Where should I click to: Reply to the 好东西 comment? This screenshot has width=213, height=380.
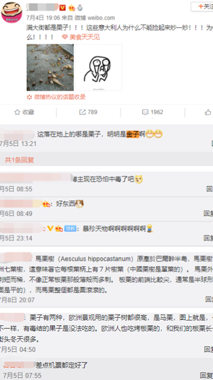pyautogui.click(x=209, y=213)
